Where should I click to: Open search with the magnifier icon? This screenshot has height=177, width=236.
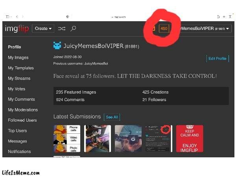[73, 28]
